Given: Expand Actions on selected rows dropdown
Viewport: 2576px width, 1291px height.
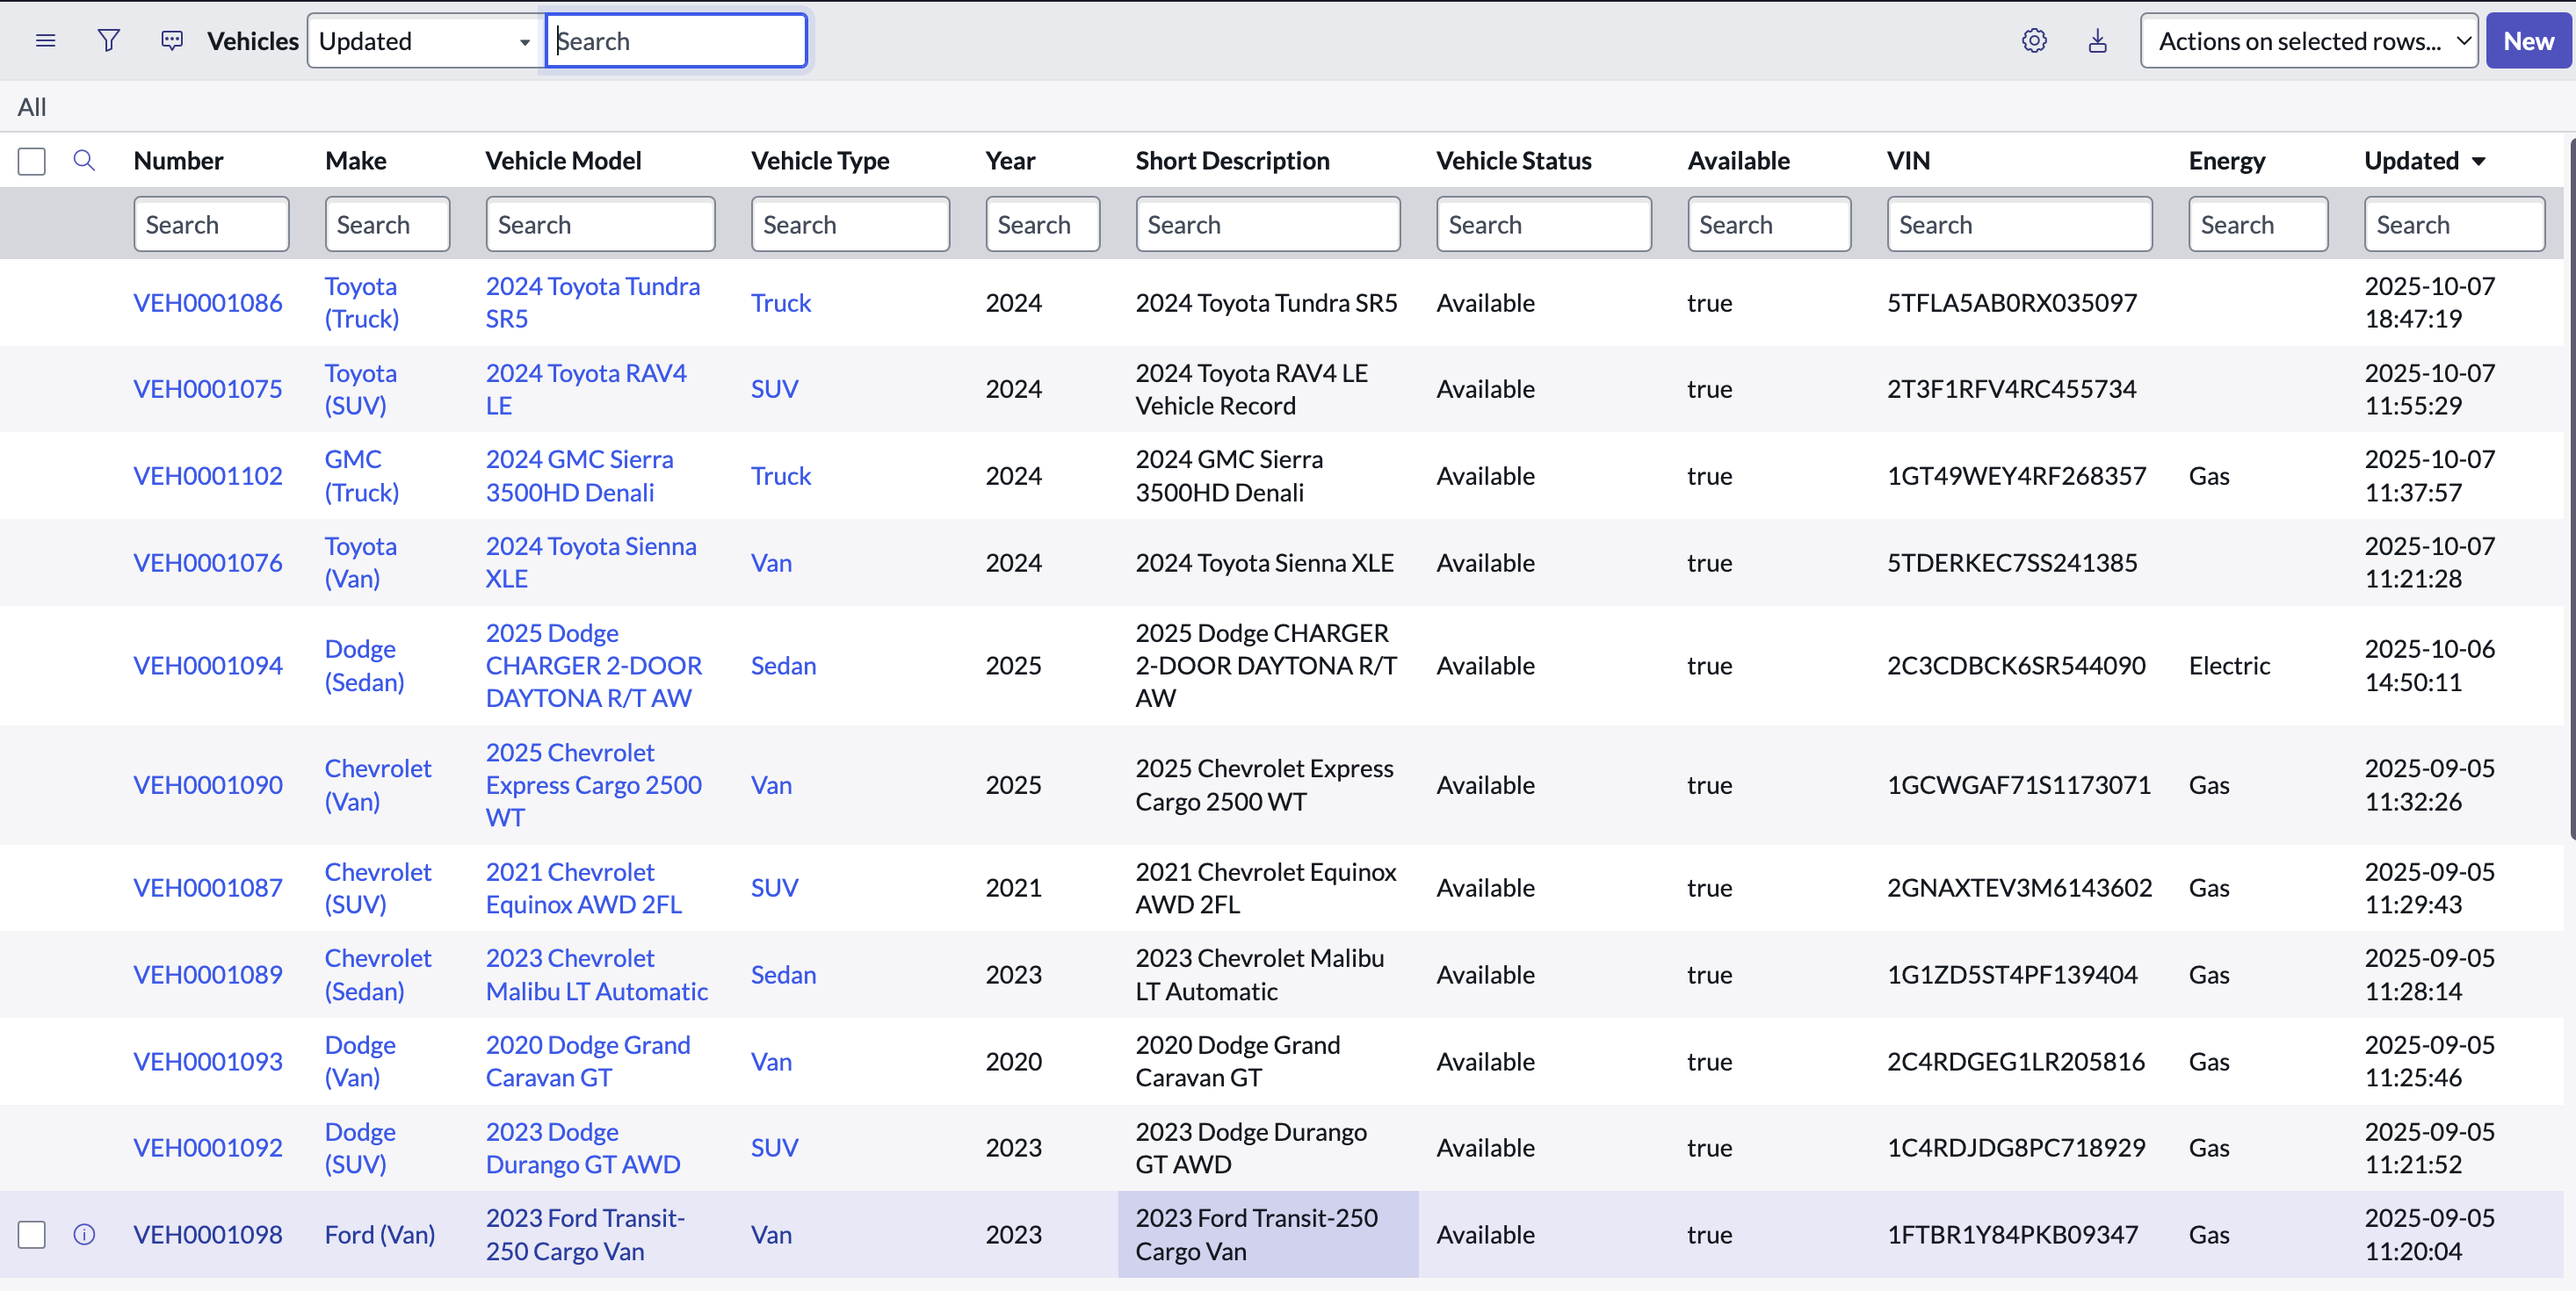Looking at the screenshot, I should [x=2307, y=41].
